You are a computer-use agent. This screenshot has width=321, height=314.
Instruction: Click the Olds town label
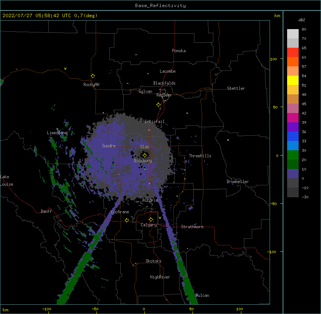pyautogui.click(x=144, y=147)
